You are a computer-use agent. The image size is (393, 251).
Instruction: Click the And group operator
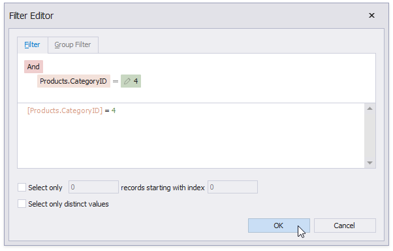pos(33,67)
